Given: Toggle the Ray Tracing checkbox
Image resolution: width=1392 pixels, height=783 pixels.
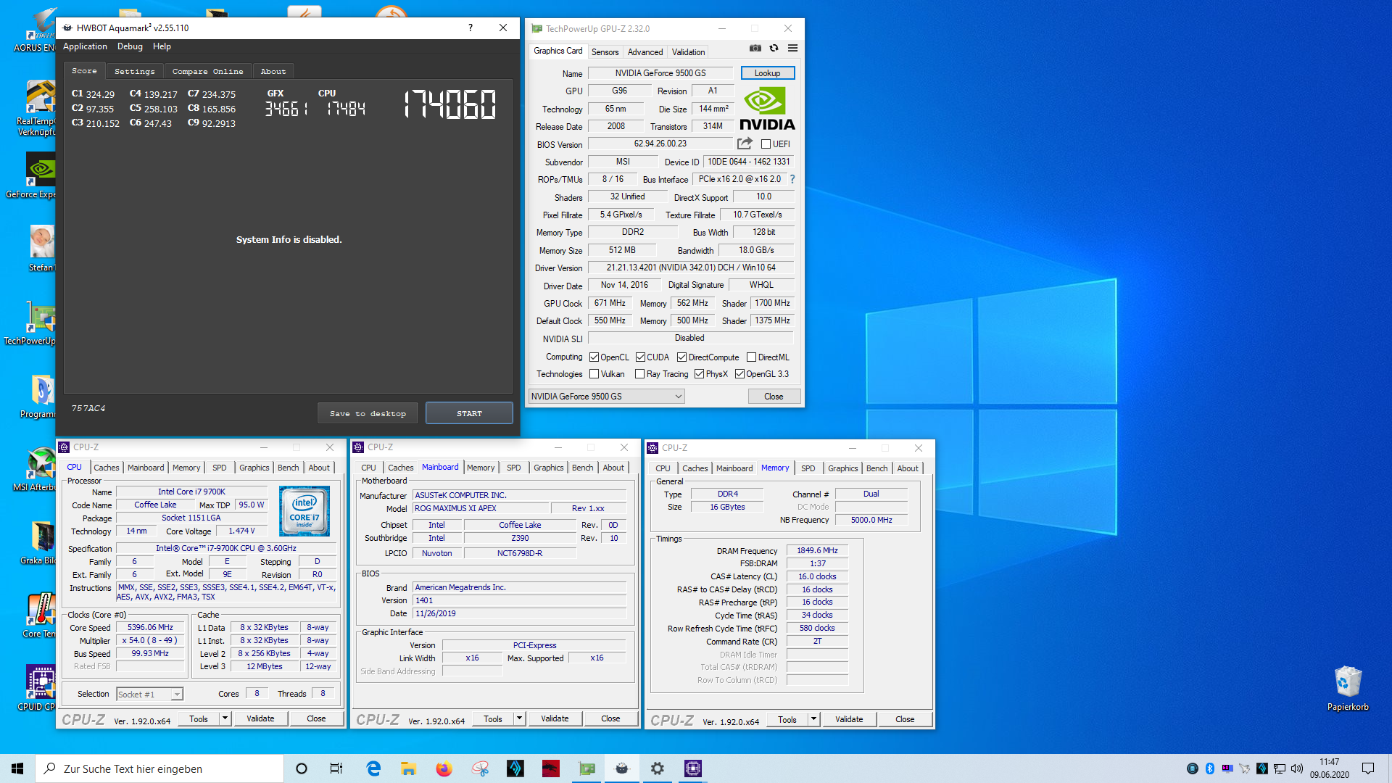Looking at the screenshot, I should 639,374.
